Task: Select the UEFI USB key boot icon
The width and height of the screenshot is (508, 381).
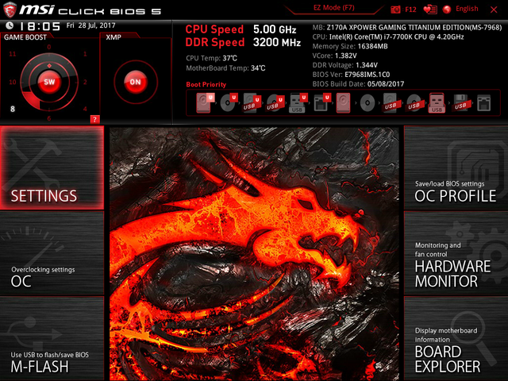Action: pos(298,103)
